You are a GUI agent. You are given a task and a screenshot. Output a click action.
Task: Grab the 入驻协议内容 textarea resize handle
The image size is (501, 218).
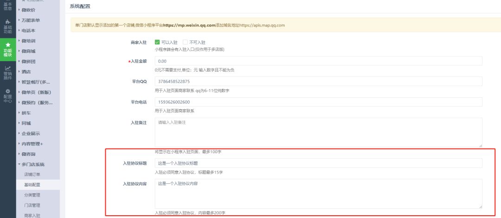click(480, 206)
